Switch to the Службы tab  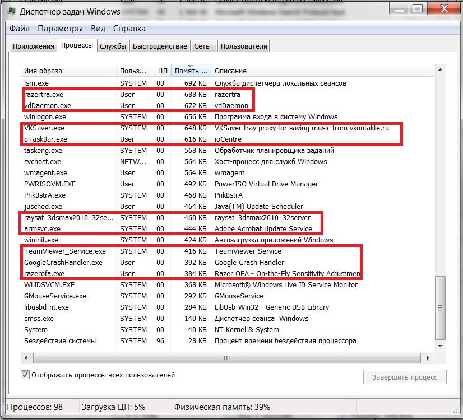113,46
